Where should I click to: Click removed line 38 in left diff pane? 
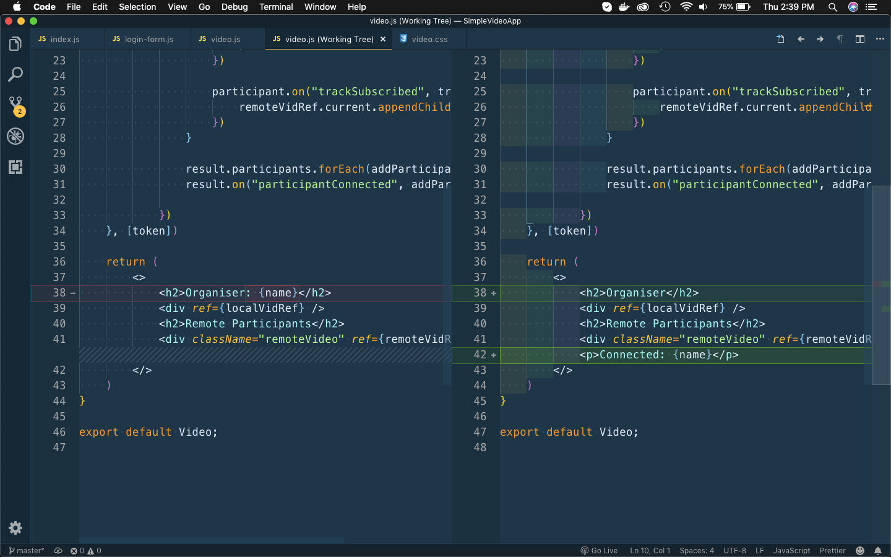(x=241, y=293)
